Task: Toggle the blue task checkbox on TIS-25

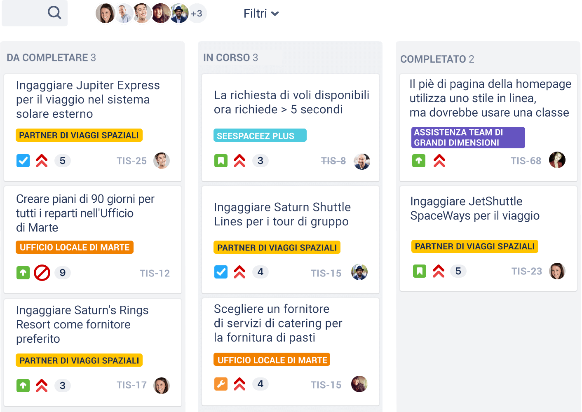Action: coord(23,161)
